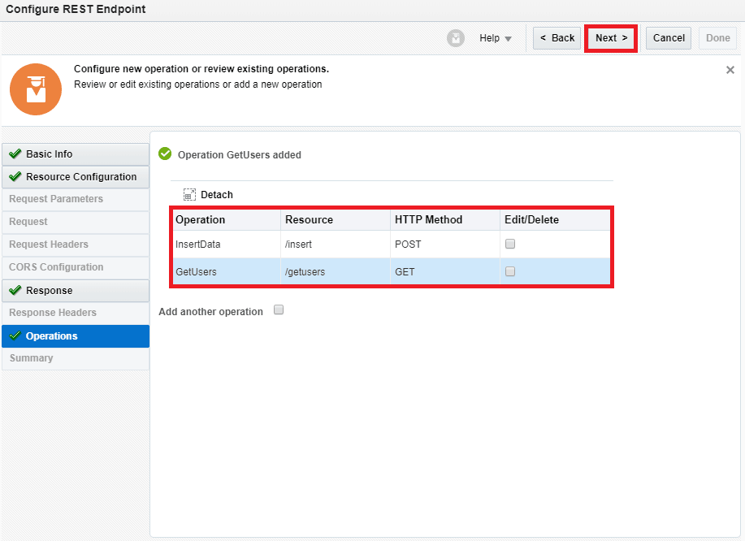Tick Edit/Delete checkbox for GetUsers
This screenshot has height=541, width=745.
[510, 272]
